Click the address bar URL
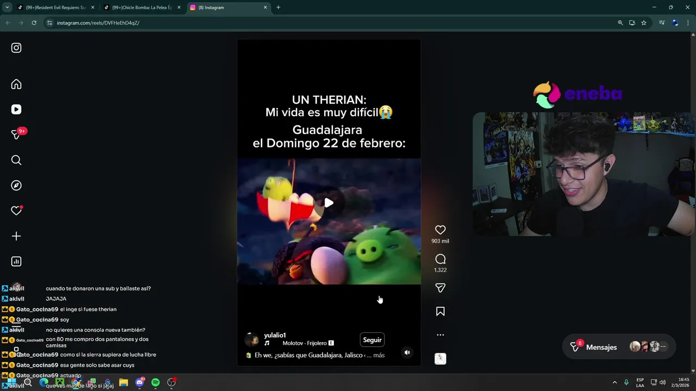The width and height of the screenshot is (696, 391). tap(98, 23)
